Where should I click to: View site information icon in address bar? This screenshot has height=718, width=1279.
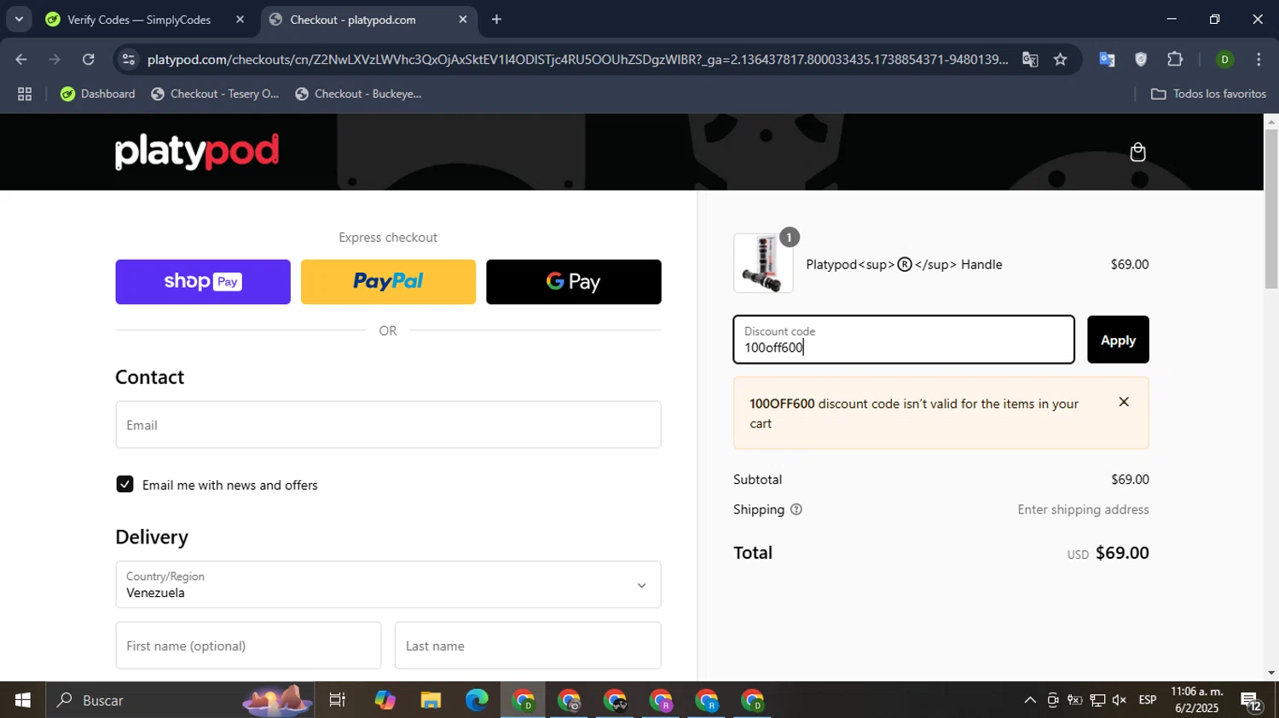click(129, 60)
